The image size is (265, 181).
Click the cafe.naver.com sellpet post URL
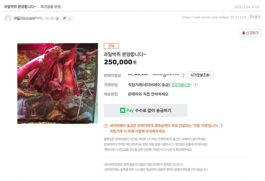pos(214,17)
